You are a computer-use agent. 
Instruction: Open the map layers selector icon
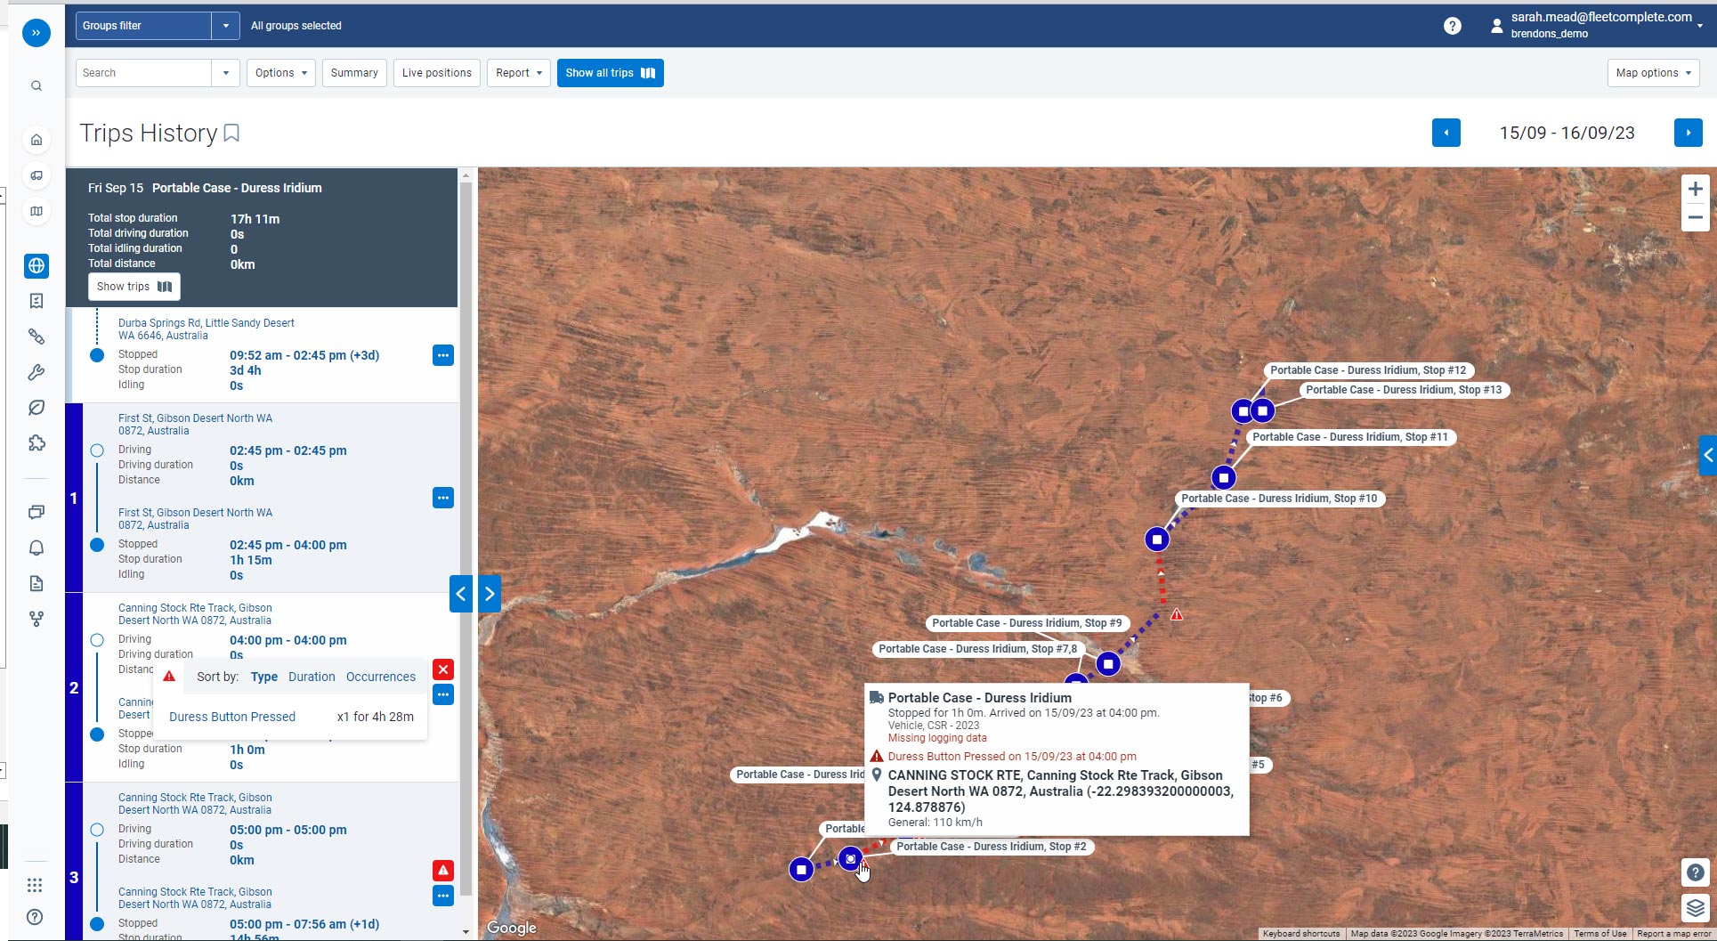(1694, 908)
